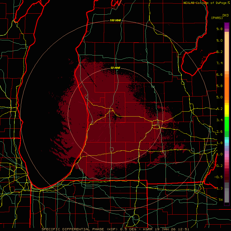The height and width of the screenshot is (231, 231).
Task: Click the 2.6 legend value
Action: coord(219,132)
